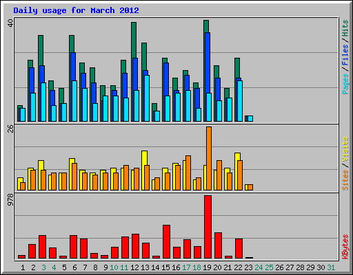Click the '40' value on the top axis
The width and height of the screenshot is (353, 275).
10,23
